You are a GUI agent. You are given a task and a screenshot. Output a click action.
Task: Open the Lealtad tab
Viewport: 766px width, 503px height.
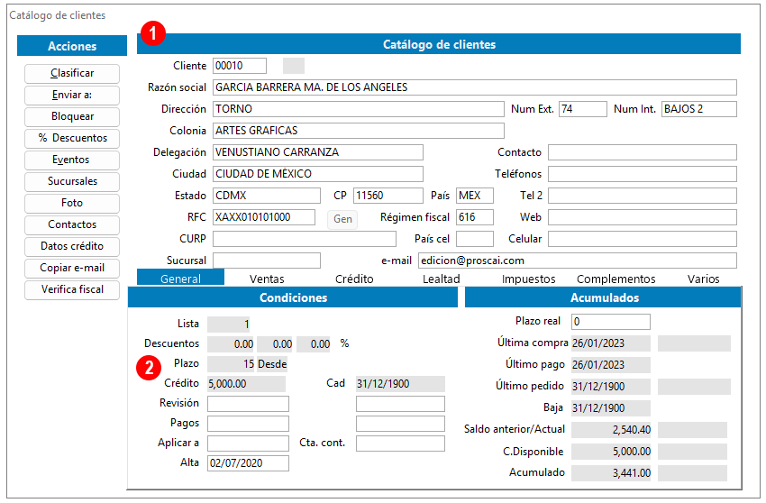tap(442, 279)
